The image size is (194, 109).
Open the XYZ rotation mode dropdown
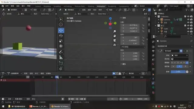point(133,47)
